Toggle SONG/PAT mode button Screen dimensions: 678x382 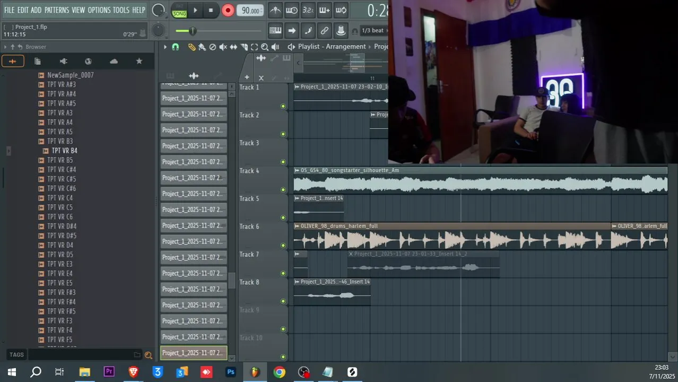(179, 11)
